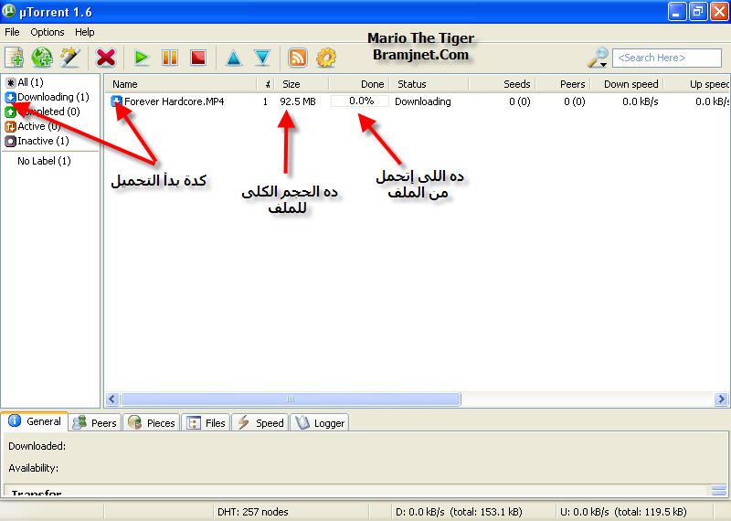Select All (1) category in sidebar
Viewport: 731px width, 521px height.
pyautogui.click(x=25, y=82)
